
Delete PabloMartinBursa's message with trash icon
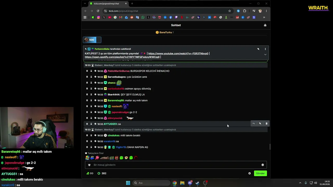[x=87, y=71]
